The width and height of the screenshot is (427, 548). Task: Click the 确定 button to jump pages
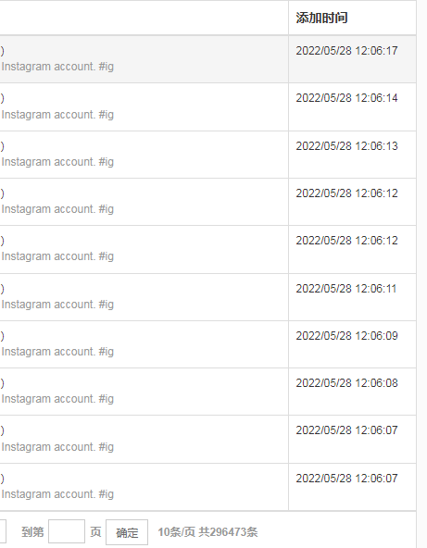[127, 532]
